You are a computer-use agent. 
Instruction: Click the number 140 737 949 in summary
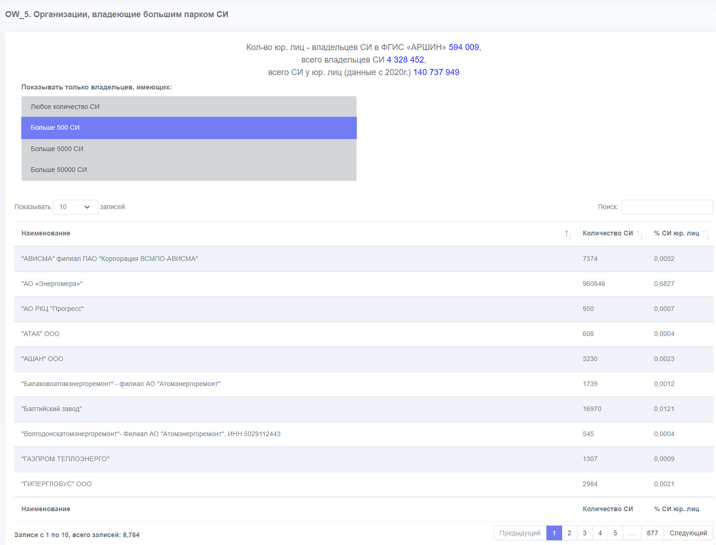click(436, 72)
